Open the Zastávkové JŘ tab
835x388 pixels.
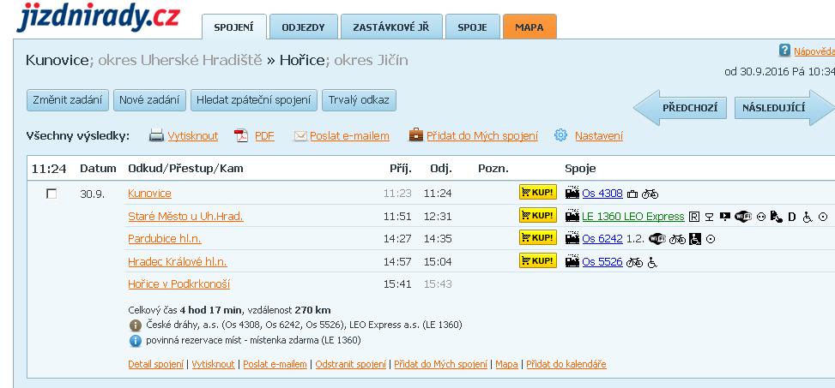tap(390, 27)
